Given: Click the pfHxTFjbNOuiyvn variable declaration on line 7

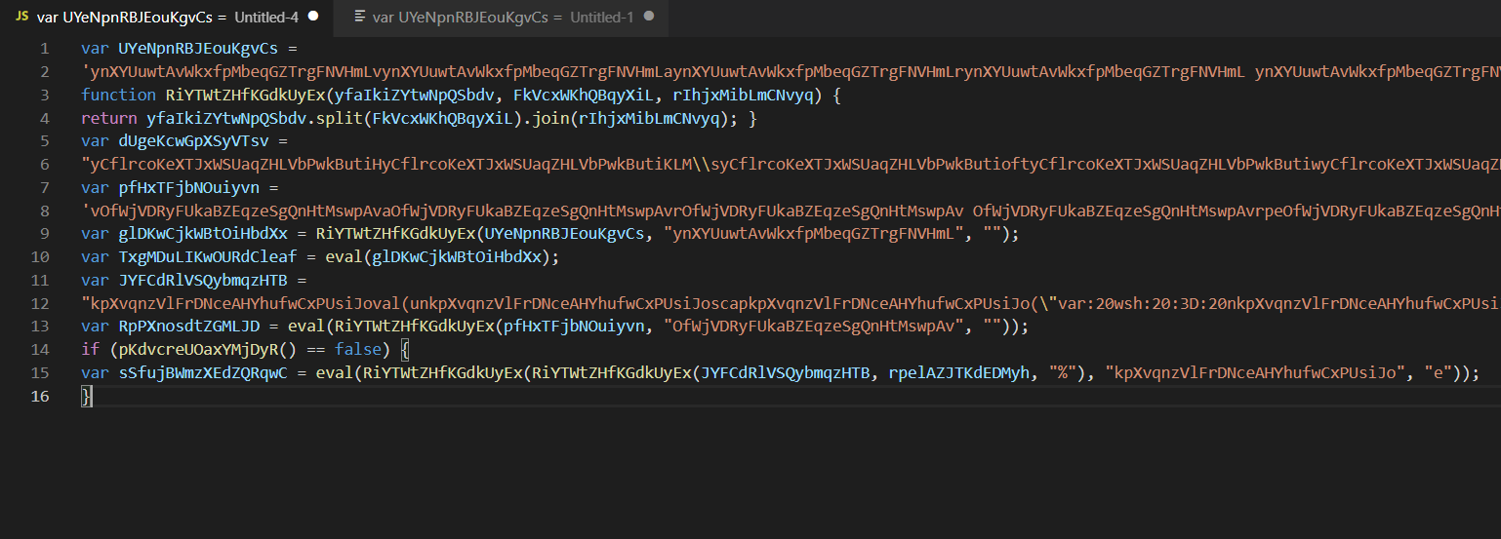Looking at the screenshot, I should point(178,188).
